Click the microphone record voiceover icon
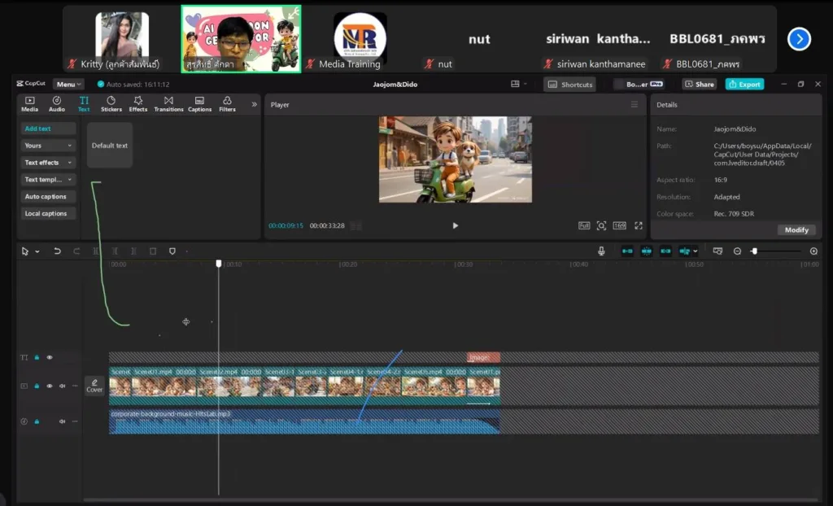This screenshot has height=506, width=833. click(x=601, y=251)
